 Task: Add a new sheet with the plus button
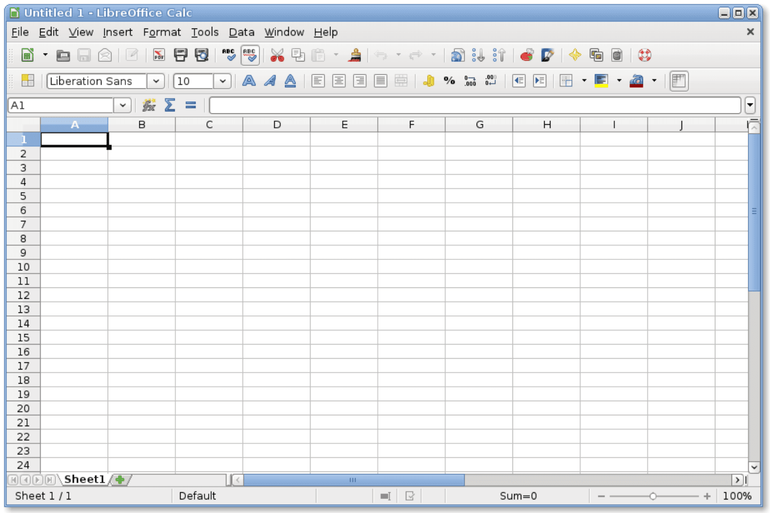coord(120,480)
